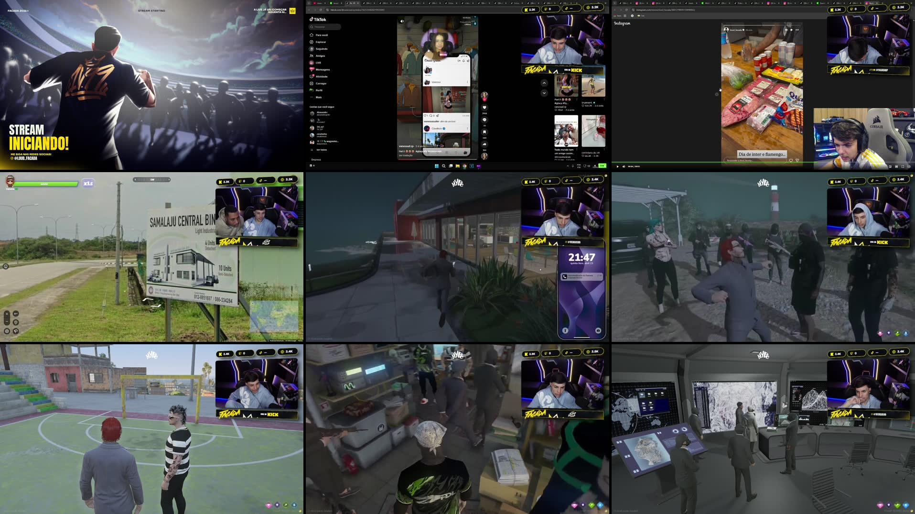Zoom in on street view map
This screenshot has width=915, height=514.
tap(7, 314)
